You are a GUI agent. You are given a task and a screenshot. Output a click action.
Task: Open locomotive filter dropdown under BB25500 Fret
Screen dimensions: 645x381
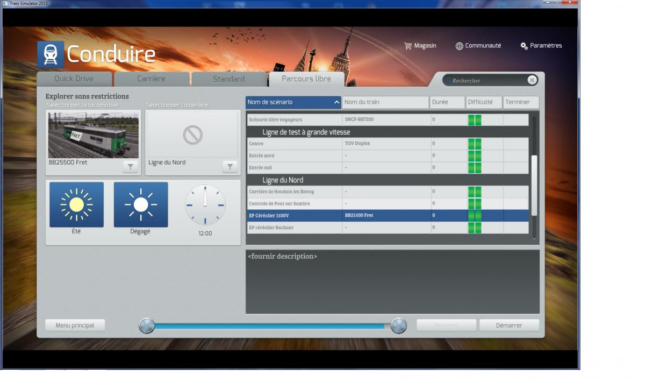pos(130,167)
